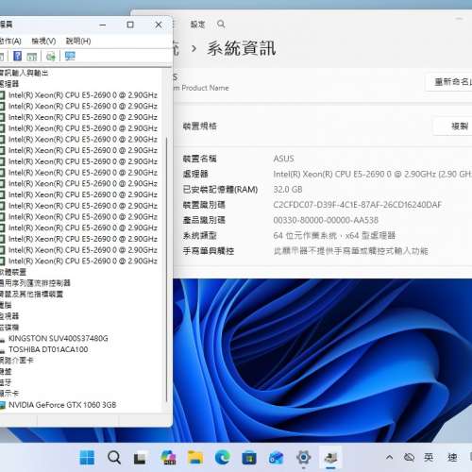Select the 軟體裝置 category
Viewport: 472px width, 472px height.
pyautogui.click(x=13, y=272)
